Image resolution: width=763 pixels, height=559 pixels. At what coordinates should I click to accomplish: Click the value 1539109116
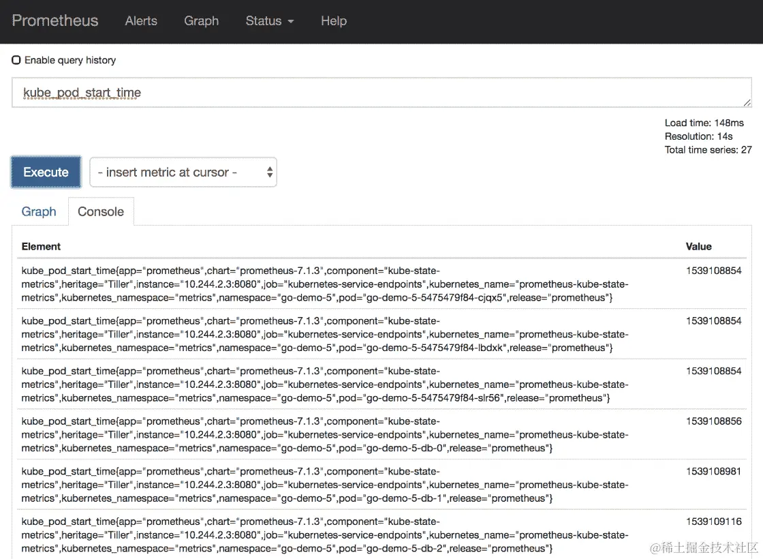714,522
